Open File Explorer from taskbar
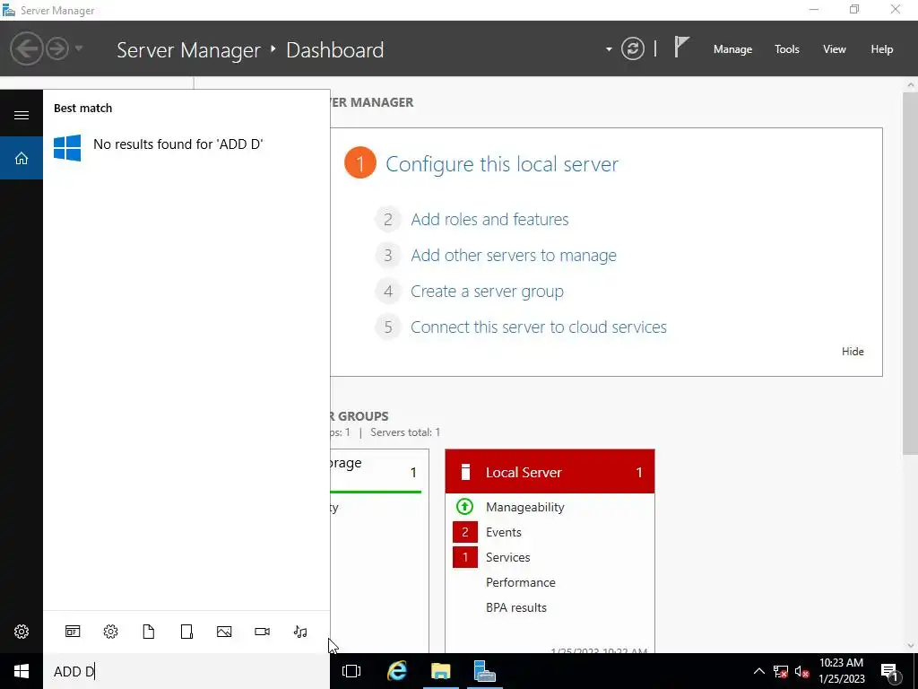918x689 pixels. 441,671
